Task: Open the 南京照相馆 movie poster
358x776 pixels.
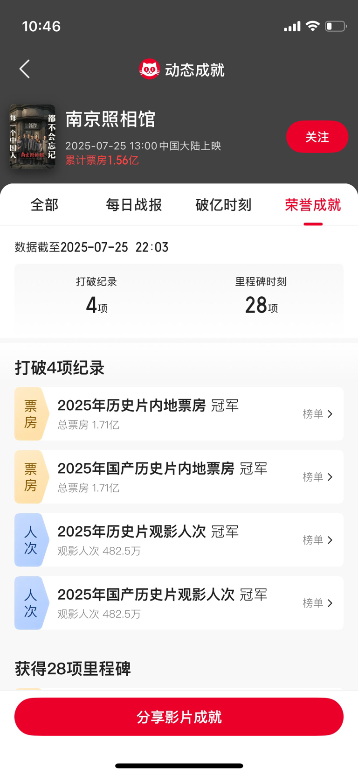Action: point(33,137)
